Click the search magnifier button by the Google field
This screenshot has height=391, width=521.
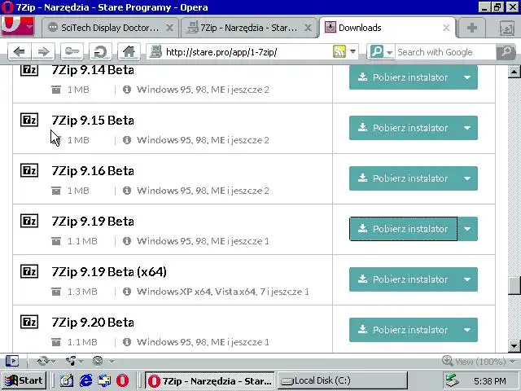pyautogui.click(x=506, y=52)
